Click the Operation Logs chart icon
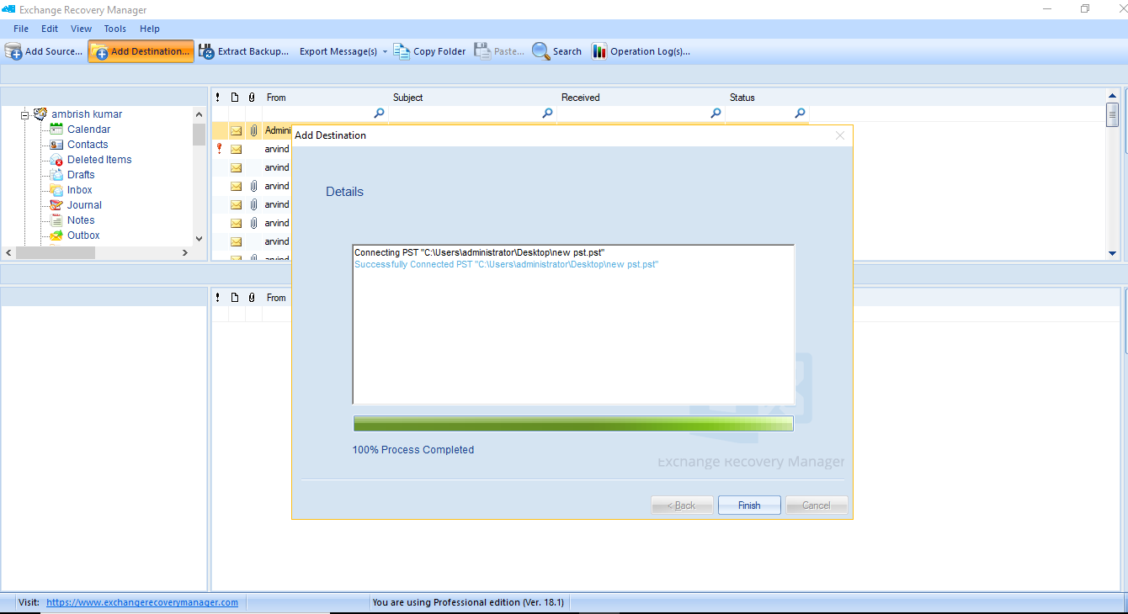Image resolution: width=1128 pixels, height=614 pixels. click(599, 51)
